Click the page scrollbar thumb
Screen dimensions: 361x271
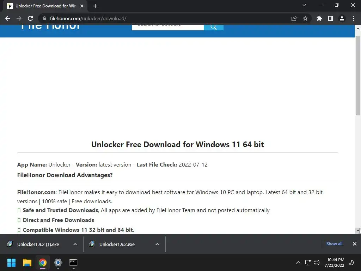(x=358, y=76)
